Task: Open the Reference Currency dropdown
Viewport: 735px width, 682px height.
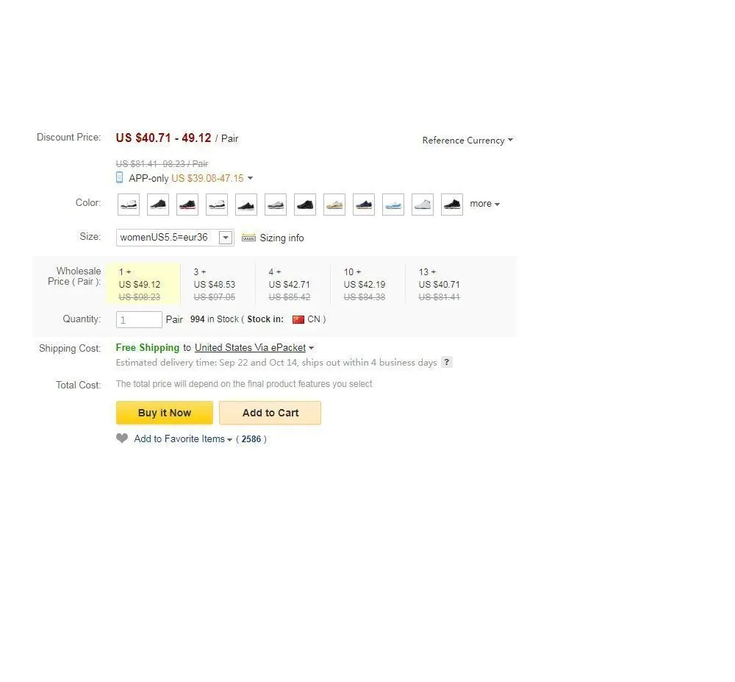Action: tap(467, 140)
